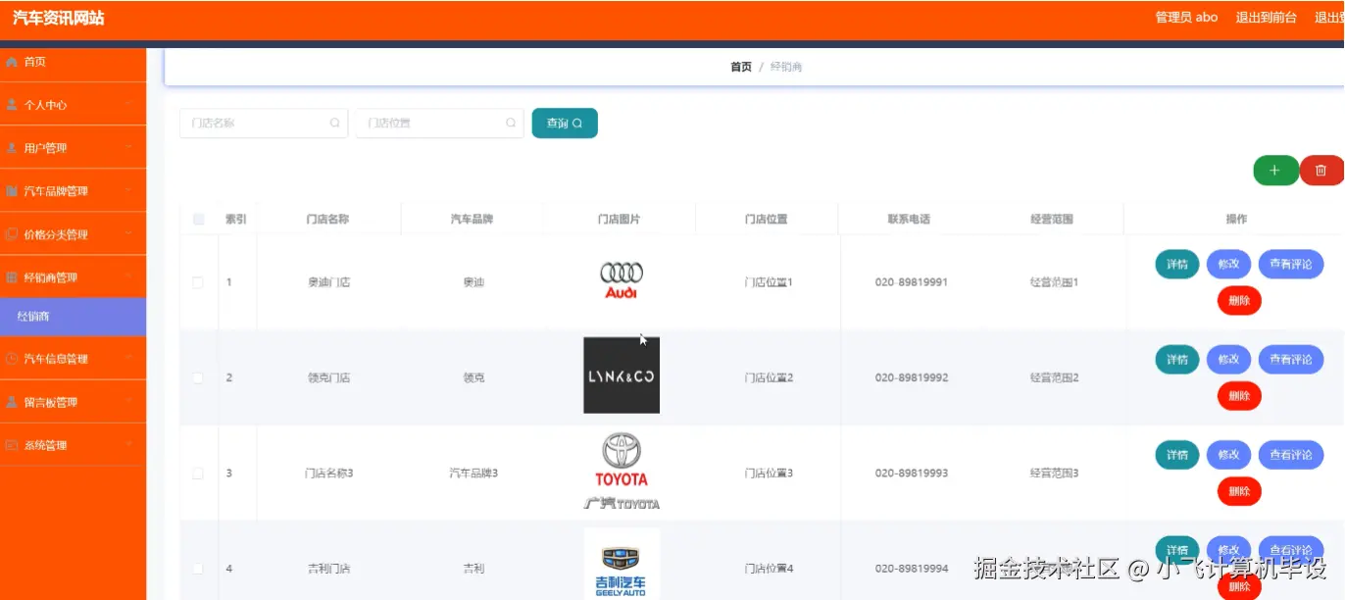Viewport: 1345px width, 600px height.
Task: Open the Geely Auto logo image in row 4
Action: coord(622,564)
